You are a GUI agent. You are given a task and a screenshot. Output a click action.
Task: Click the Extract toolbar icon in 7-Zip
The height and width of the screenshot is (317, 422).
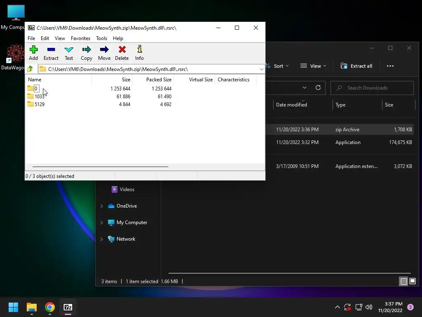(51, 53)
